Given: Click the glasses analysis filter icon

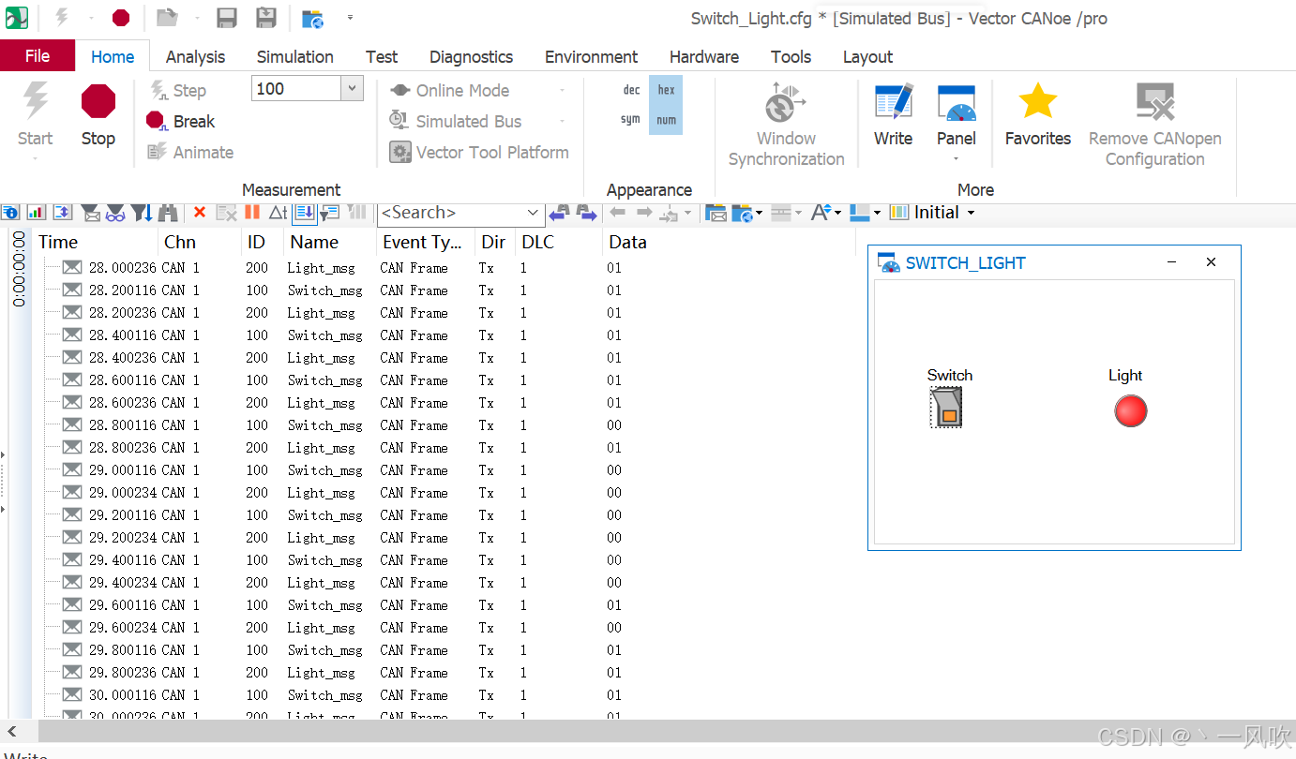Looking at the screenshot, I should point(115,213).
